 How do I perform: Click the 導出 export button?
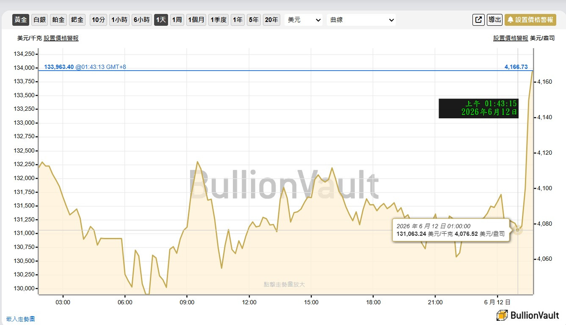tap(494, 20)
